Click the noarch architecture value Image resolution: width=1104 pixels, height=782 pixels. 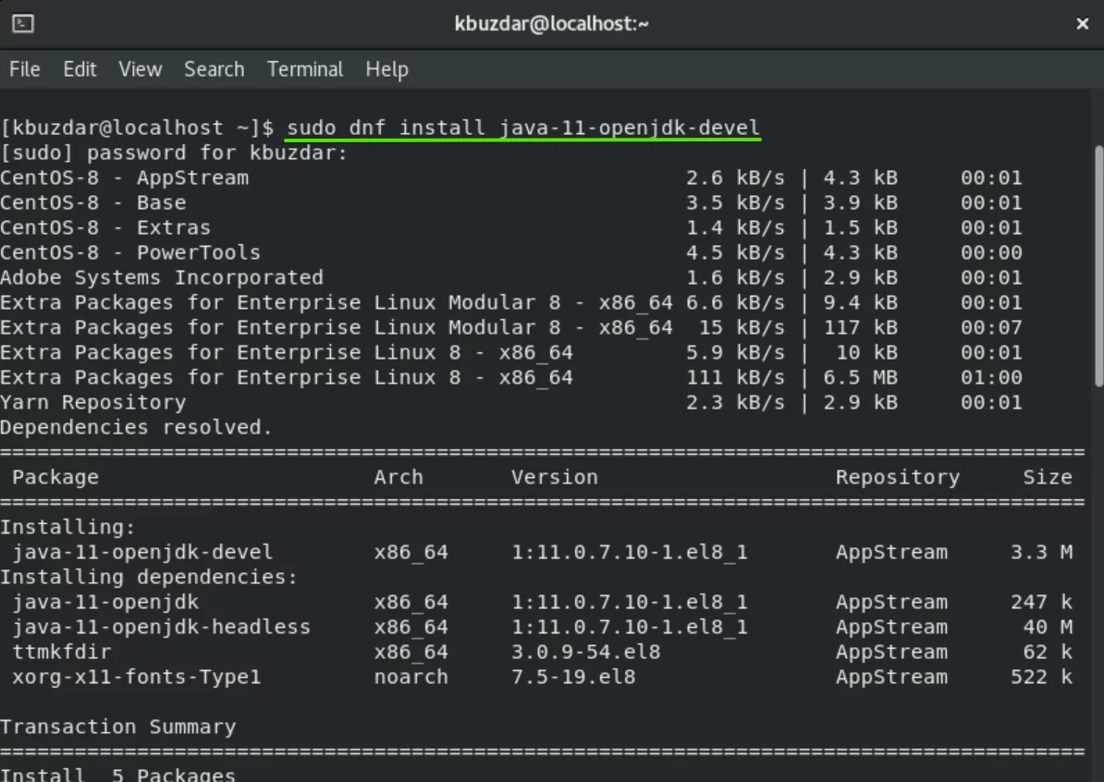(411, 678)
